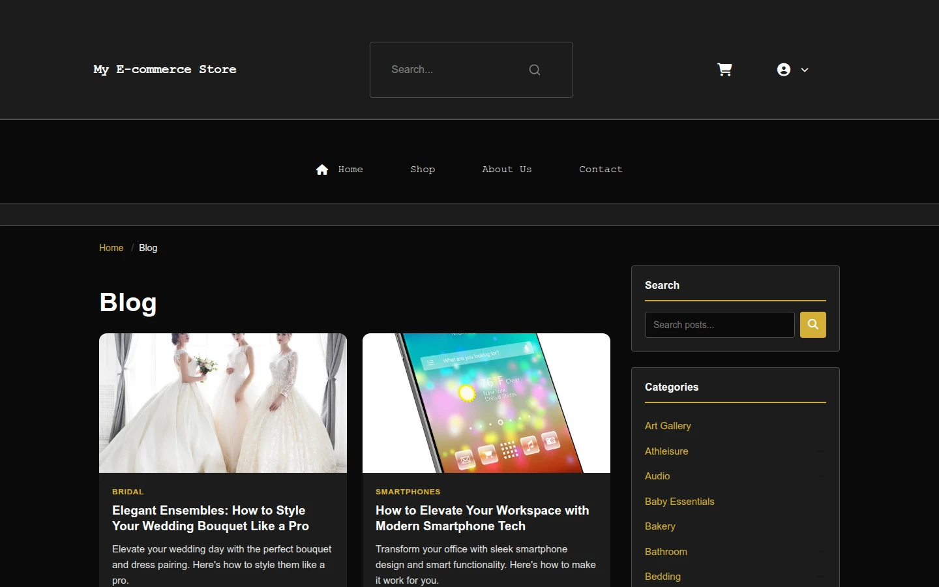Click the Home breadcrumb link
This screenshot has width=939, height=587.
tap(111, 248)
